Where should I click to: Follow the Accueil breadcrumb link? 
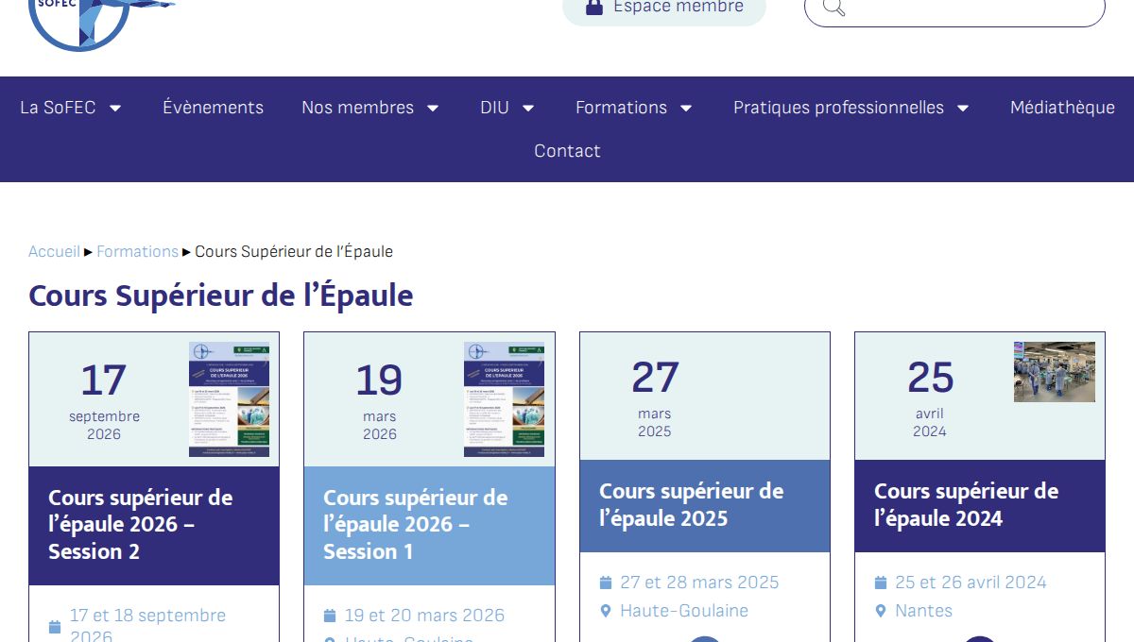point(54,251)
